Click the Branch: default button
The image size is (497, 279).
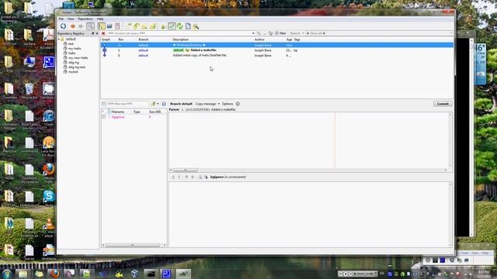coord(181,104)
